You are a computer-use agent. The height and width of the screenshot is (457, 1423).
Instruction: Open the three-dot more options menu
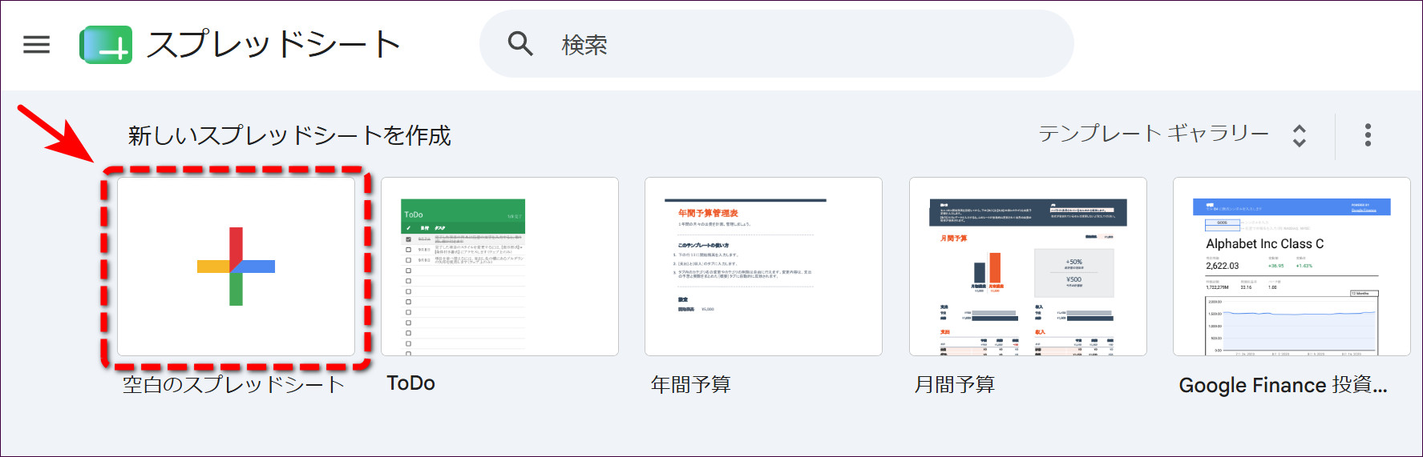point(1368,134)
